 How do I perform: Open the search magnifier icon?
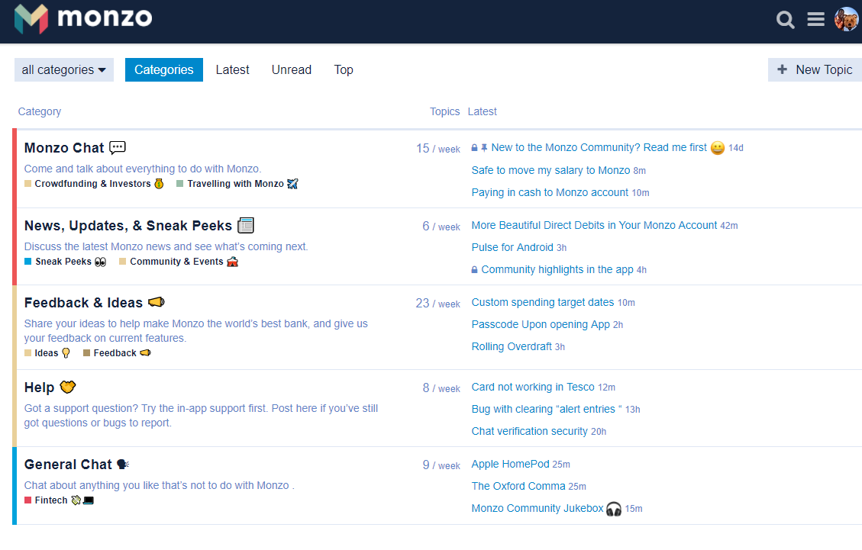point(785,20)
